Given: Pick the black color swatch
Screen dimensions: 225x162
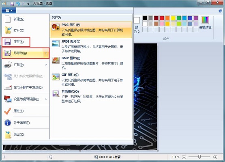Looking at the screenshot, I should [145, 18].
